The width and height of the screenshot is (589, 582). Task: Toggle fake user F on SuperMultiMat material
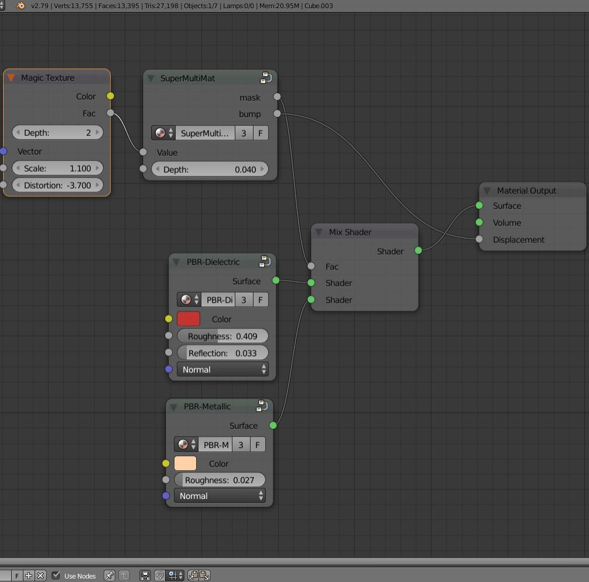coord(260,133)
